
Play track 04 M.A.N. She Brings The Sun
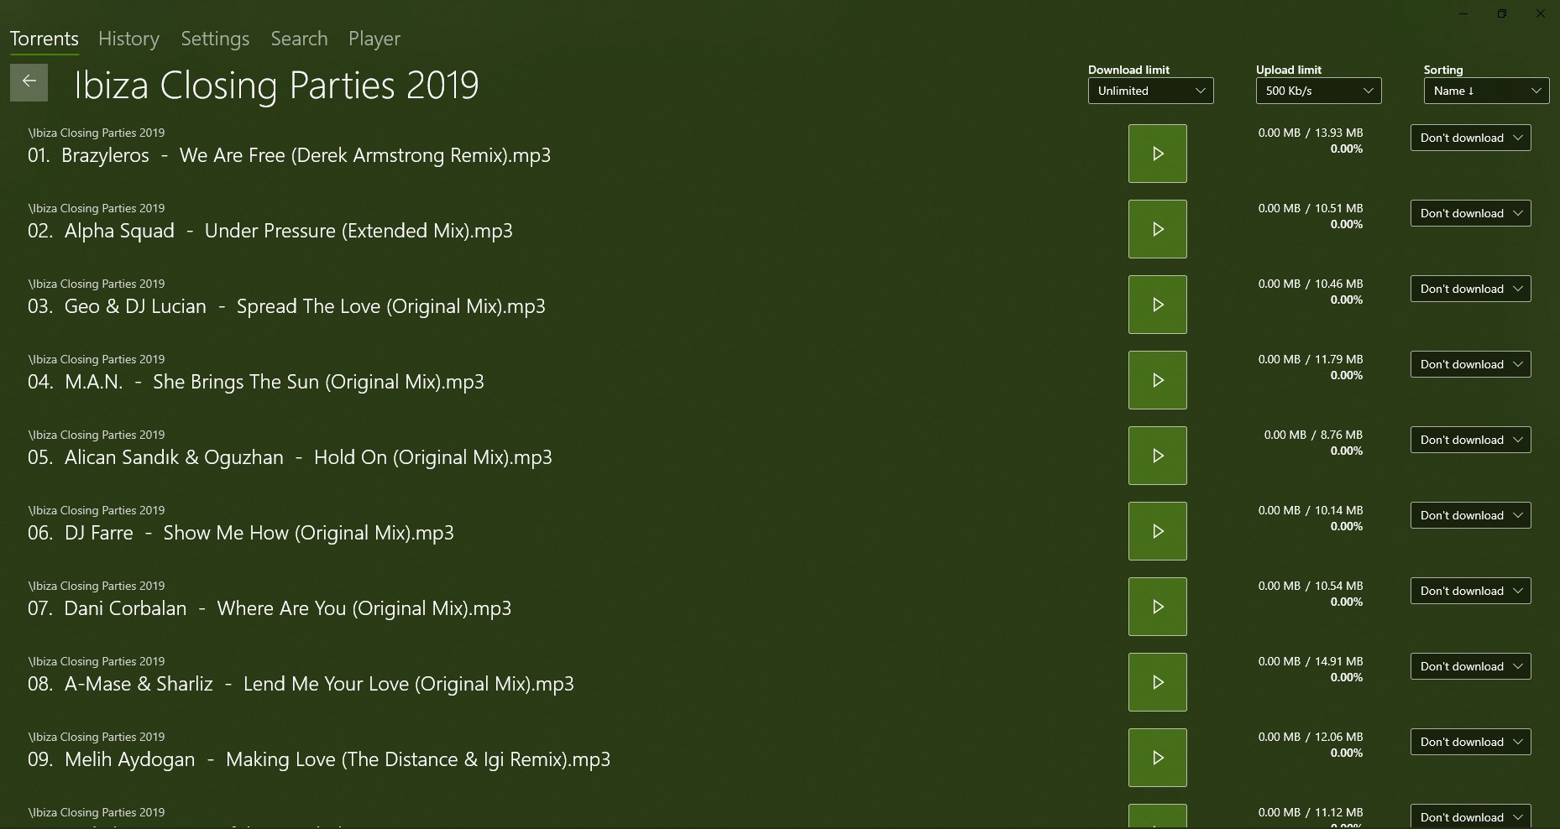[x=1157, y=380]
